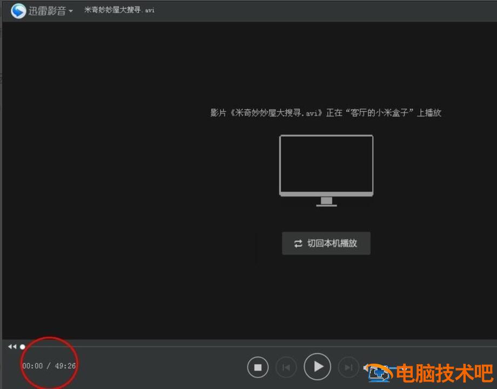Stop playback with the square button
497x389 pixels.
coord(258,367)
